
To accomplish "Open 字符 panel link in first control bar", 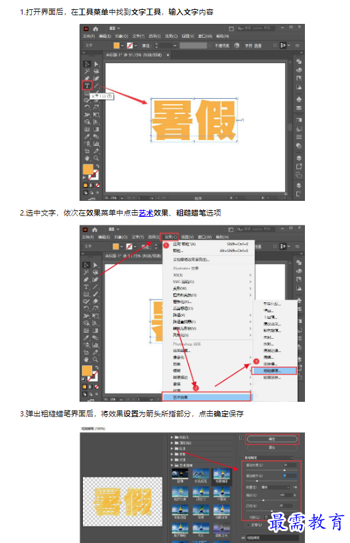I will (249, 46).
